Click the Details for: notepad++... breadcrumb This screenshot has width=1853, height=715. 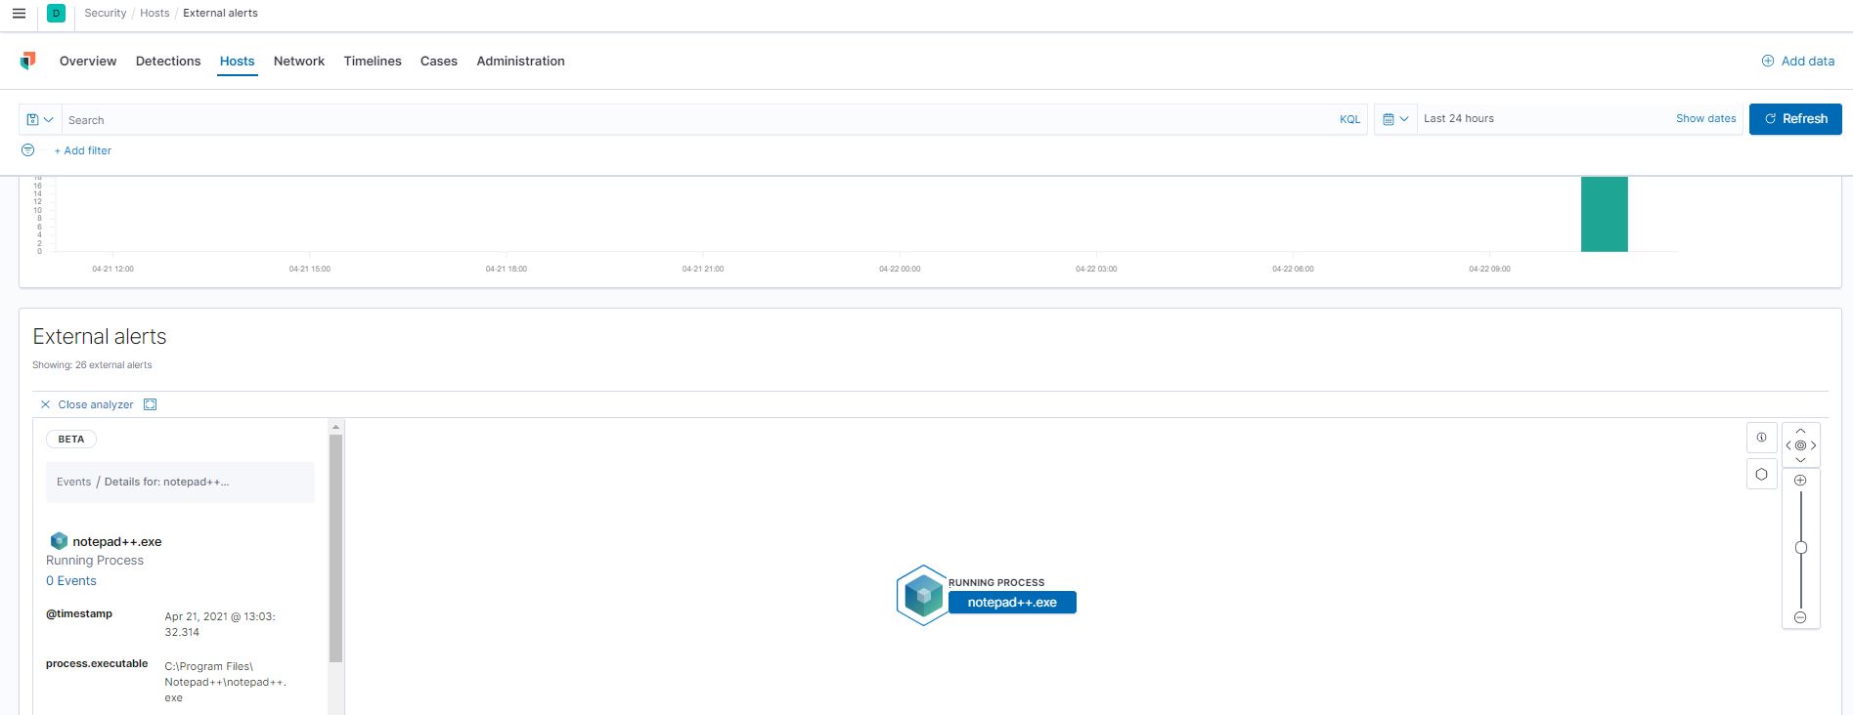click(167, 482)
